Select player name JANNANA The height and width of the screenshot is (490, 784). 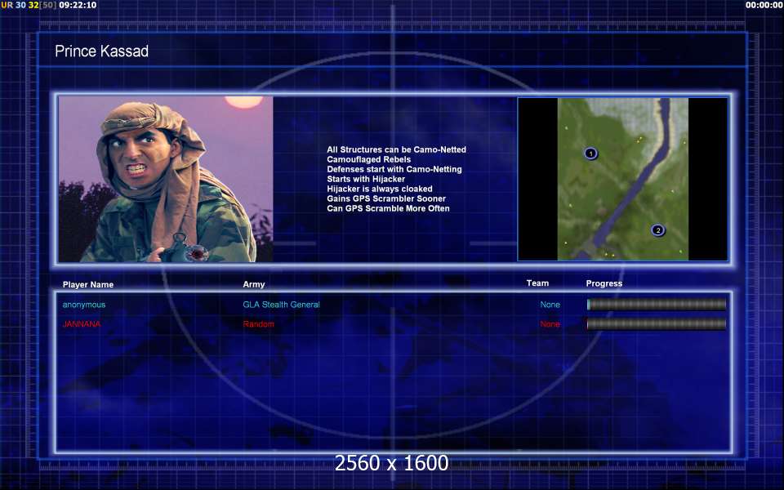pos(82,324)
